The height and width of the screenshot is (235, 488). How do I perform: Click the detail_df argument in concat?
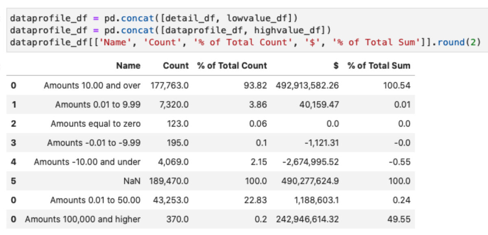180,18
